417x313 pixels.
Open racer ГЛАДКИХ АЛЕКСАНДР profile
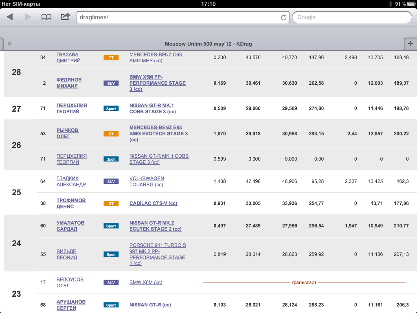coord(71,181)
